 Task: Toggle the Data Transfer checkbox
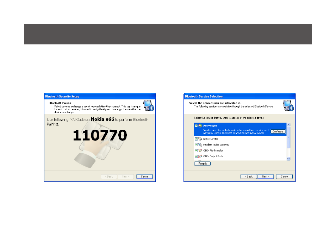point(196,139)
